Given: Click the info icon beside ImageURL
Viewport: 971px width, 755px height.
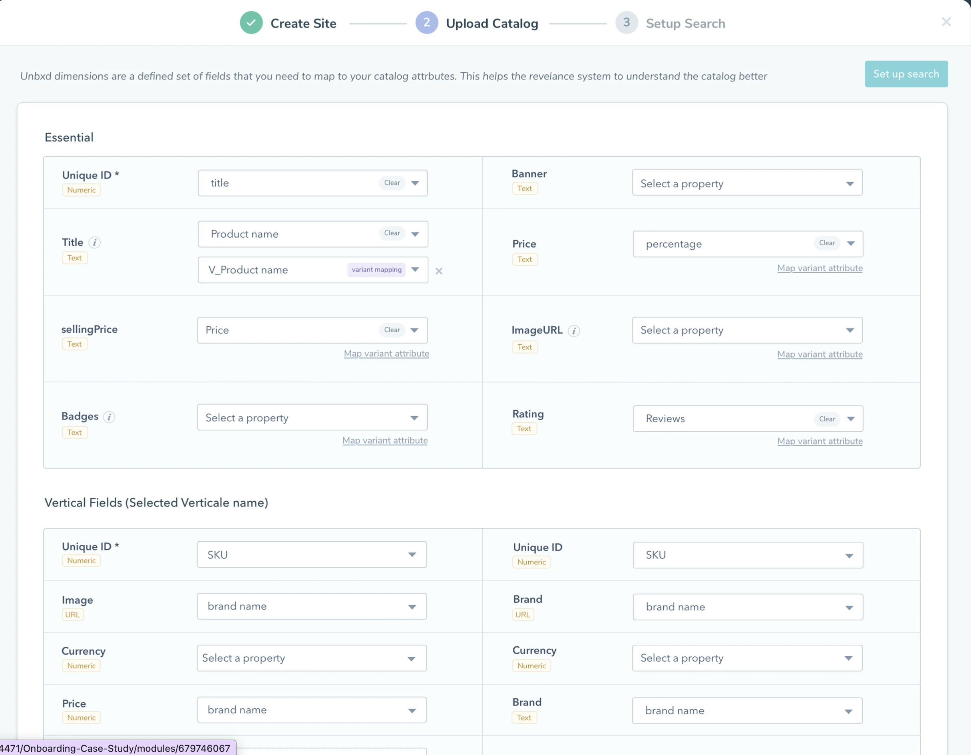Looking at the screenshot, I should pyautogui.click(x=573, y=331).
